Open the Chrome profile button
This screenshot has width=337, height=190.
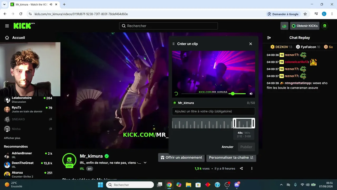(324, 14)
